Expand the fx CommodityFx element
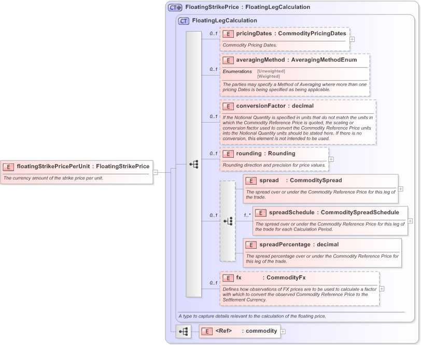The height and width of the screenshot is (345, 421). pos(382,289)
